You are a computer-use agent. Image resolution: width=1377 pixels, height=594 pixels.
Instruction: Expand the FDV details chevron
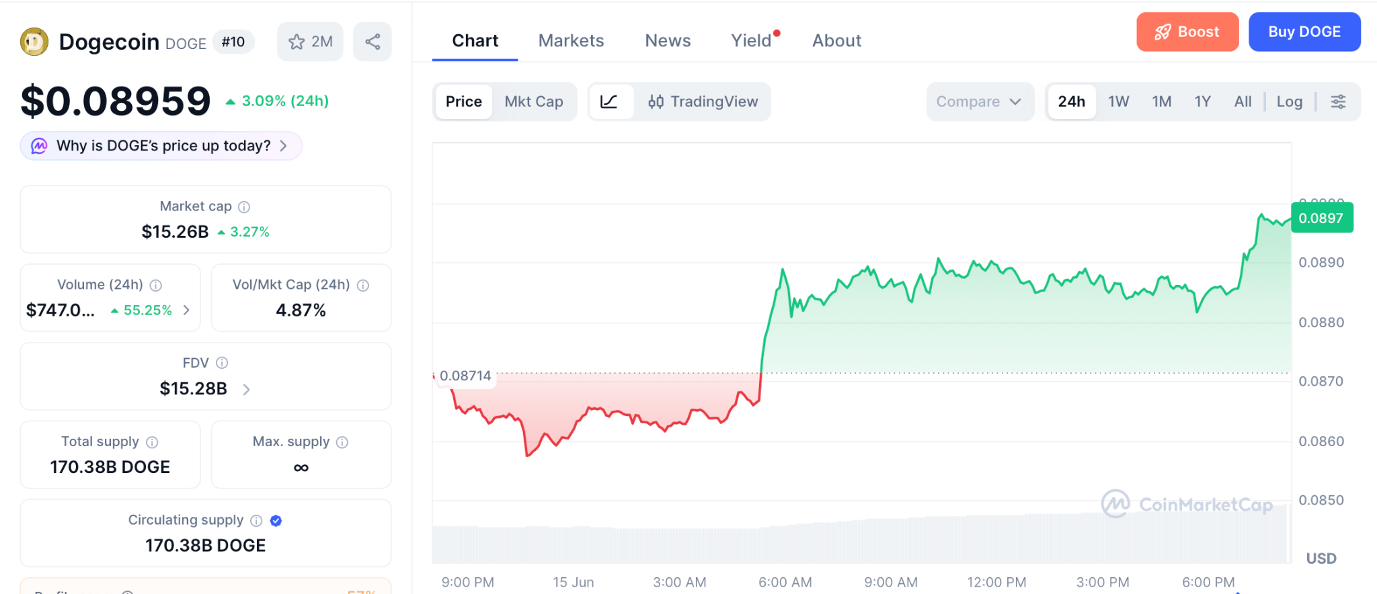coord(247,389)
